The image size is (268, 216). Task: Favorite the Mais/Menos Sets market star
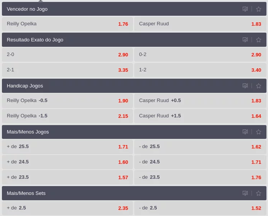[258, 193]
